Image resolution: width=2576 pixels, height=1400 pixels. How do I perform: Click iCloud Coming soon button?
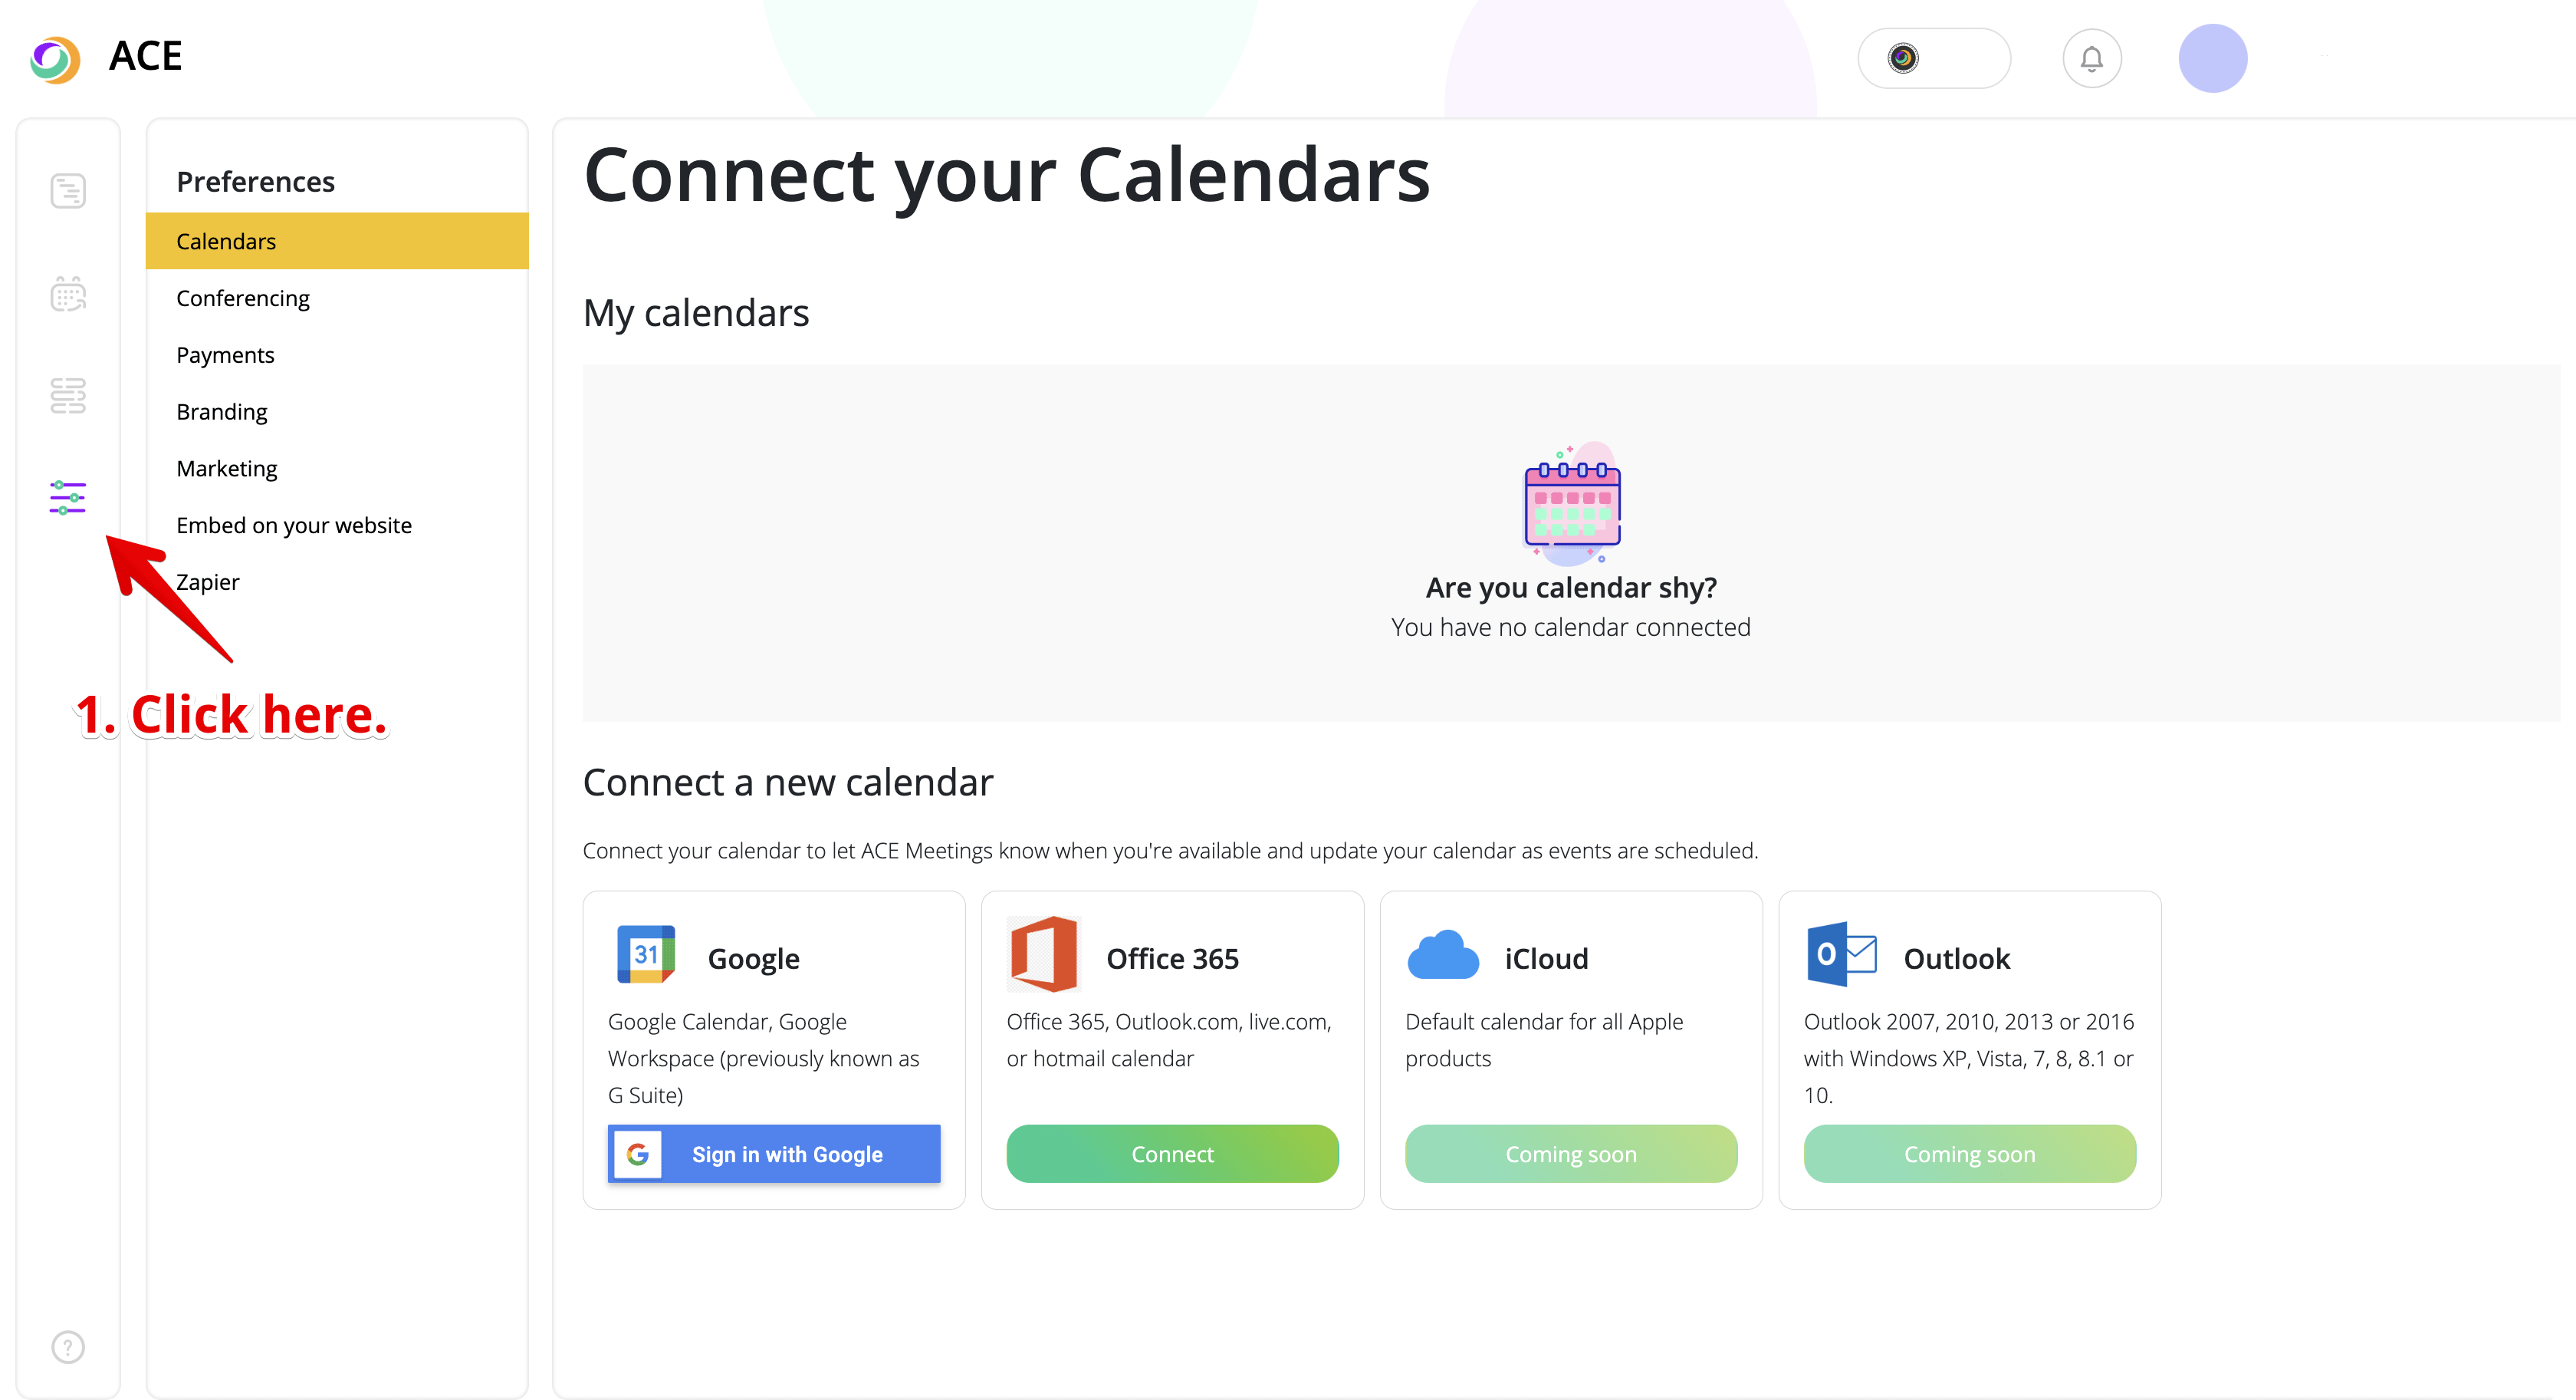[1570, 1154]
